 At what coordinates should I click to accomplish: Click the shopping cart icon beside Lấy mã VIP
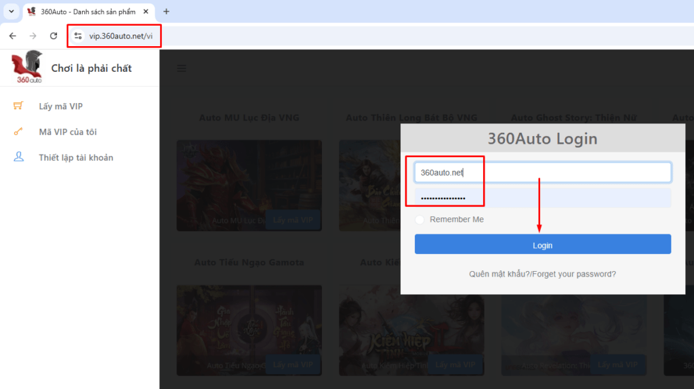tap(18, 106)
